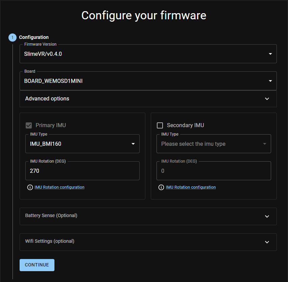Open Secondary IMU Rotation configuration link
Screen dimensions: 288x282
[191, 187]
